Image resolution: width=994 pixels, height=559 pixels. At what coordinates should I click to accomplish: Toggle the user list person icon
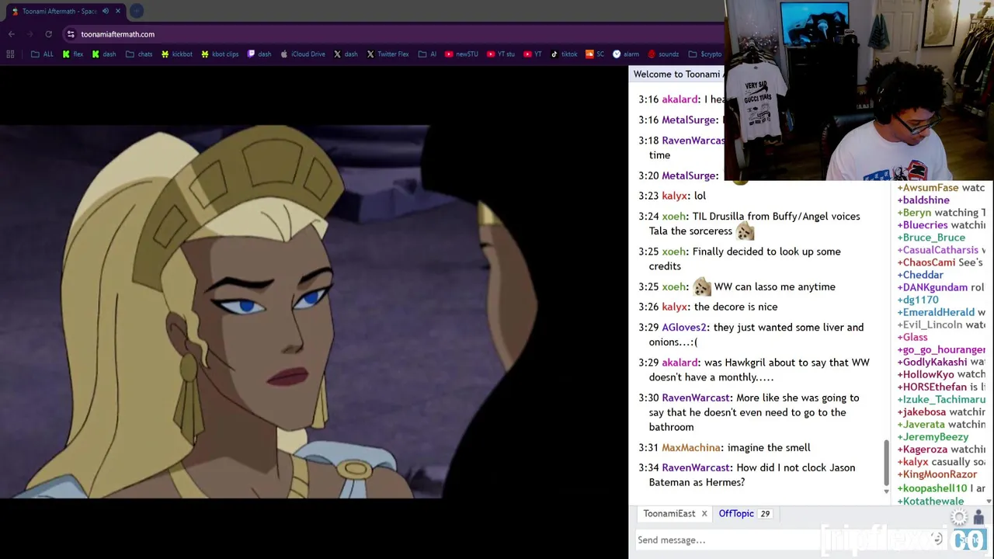[978, 518]
